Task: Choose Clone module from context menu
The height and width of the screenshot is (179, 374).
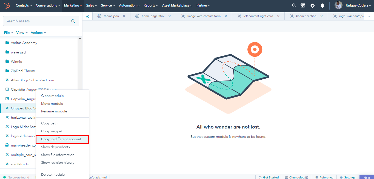Action: pyautogui.click(x=52, y=96)
